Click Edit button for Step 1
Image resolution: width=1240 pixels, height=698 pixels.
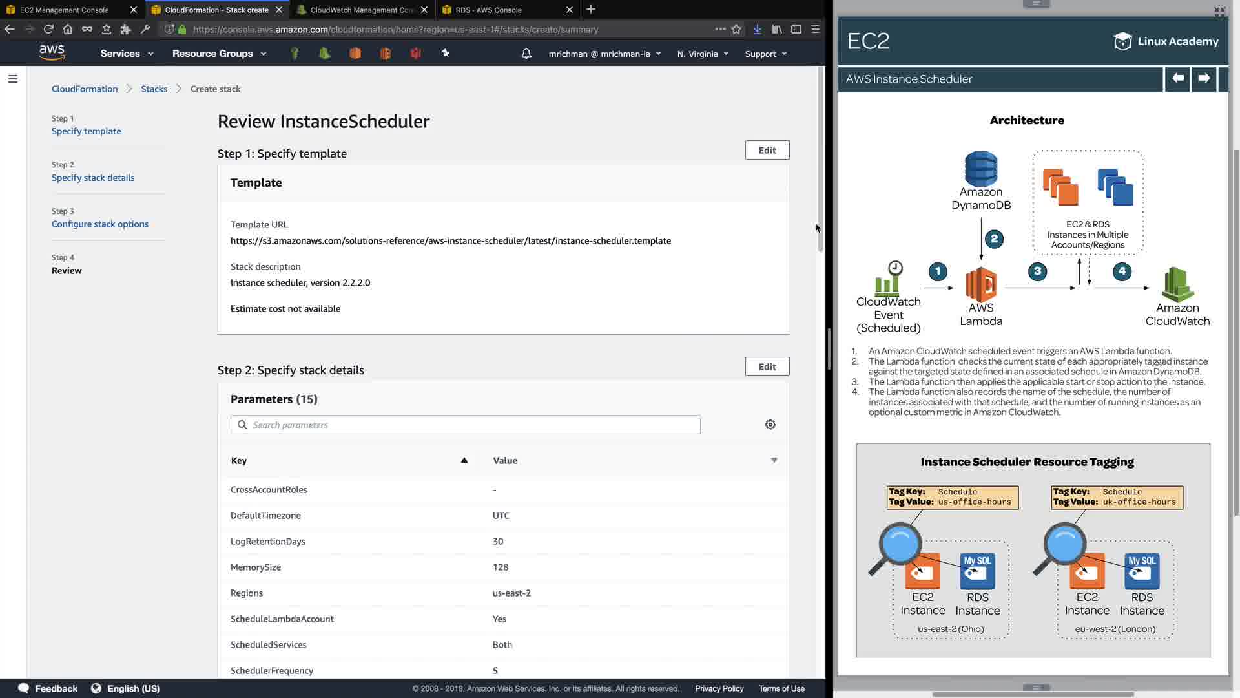click(x=767, y=150)
